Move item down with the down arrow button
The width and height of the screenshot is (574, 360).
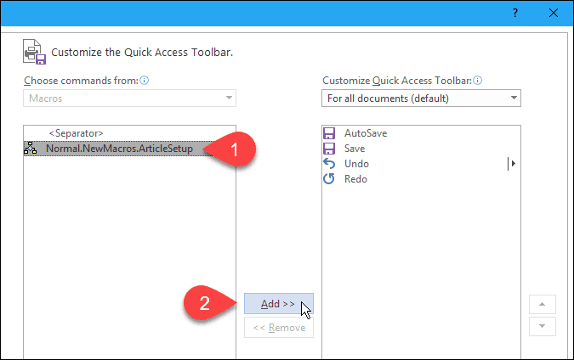(x=543, y=326)
